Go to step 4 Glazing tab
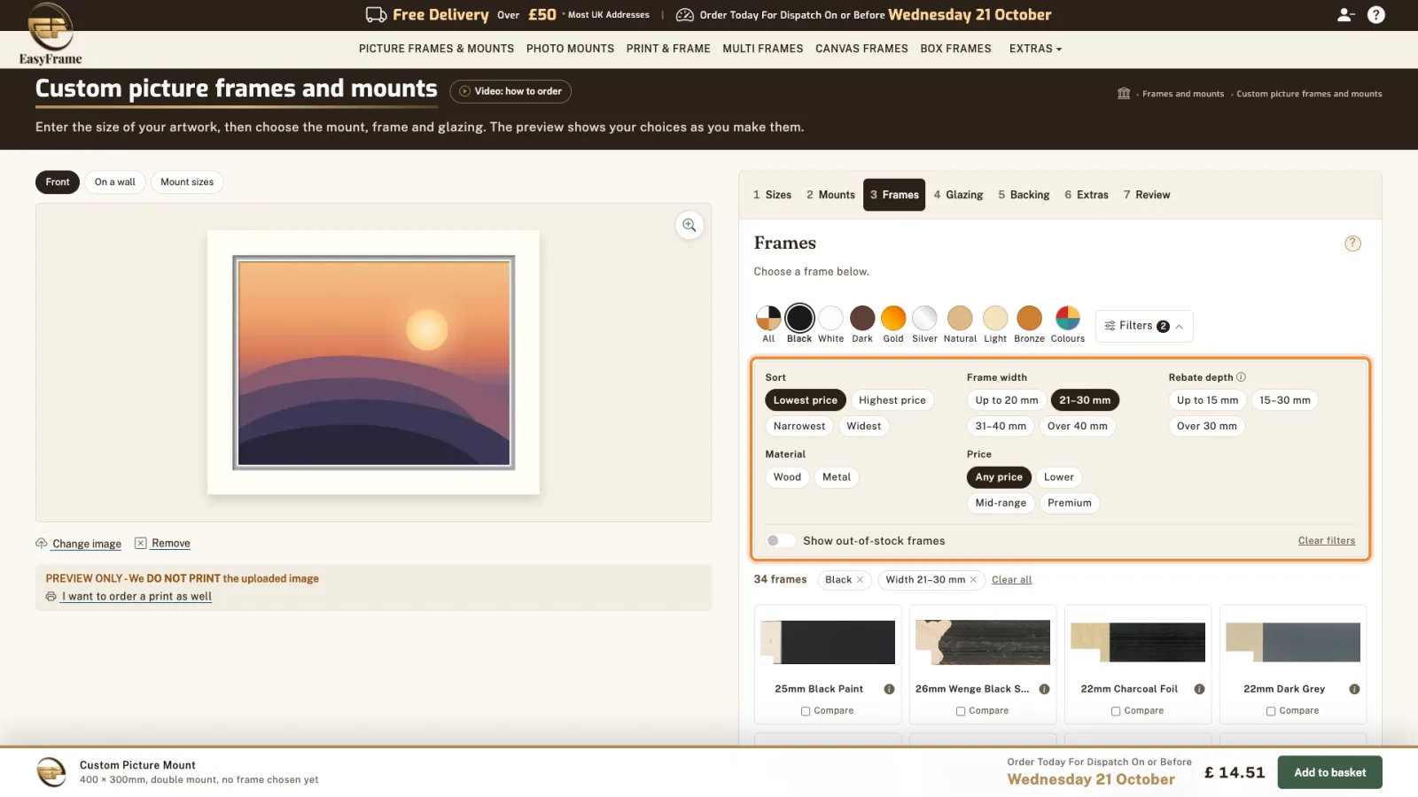 958,195
